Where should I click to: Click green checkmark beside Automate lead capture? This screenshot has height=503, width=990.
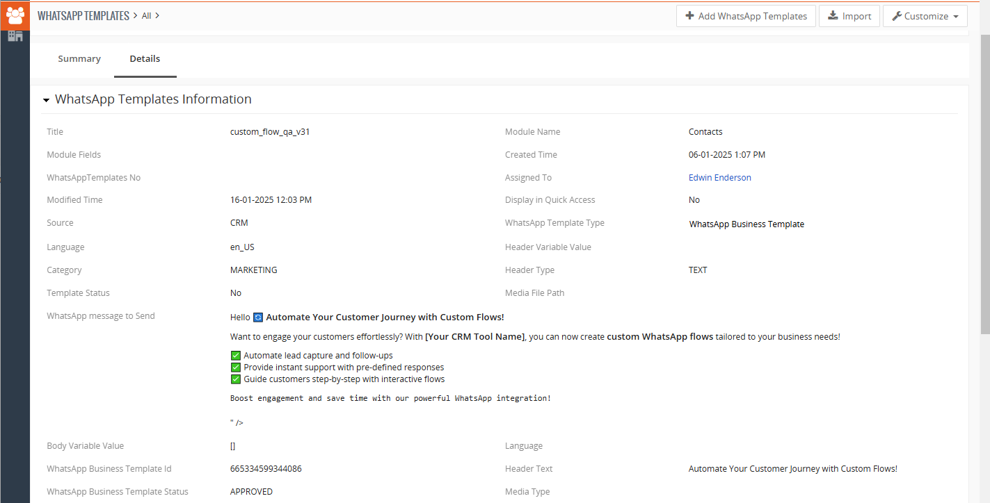pos(235,356)
